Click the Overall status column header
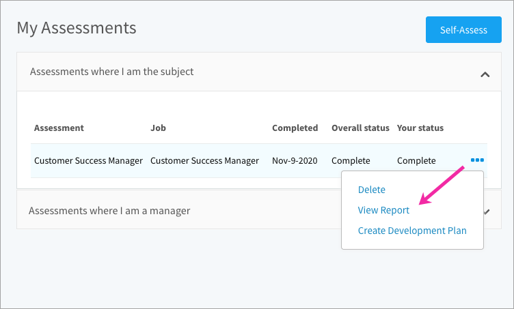Screen dimensions: 514x309 (x=360, y=128)
